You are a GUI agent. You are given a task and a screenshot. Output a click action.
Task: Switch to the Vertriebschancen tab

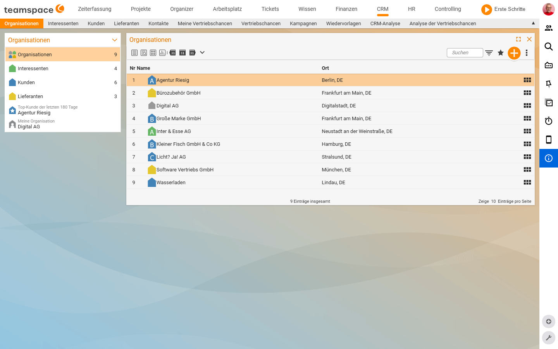261,24
